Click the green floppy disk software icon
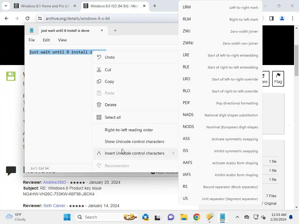 11,76
